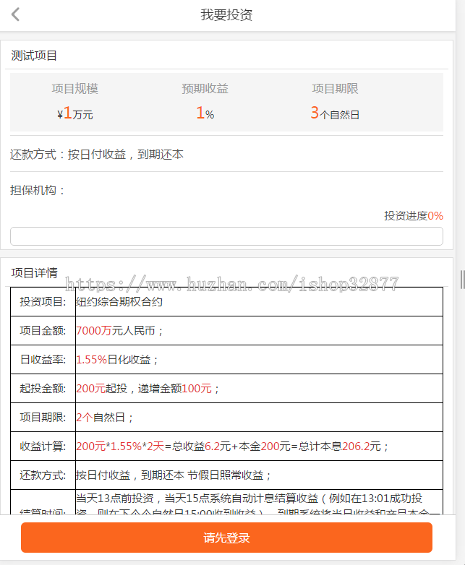Click the empty investment progress bar
The height and width of the screenshot is (565, 465).
pyautogui.click(x=226, y=236)
